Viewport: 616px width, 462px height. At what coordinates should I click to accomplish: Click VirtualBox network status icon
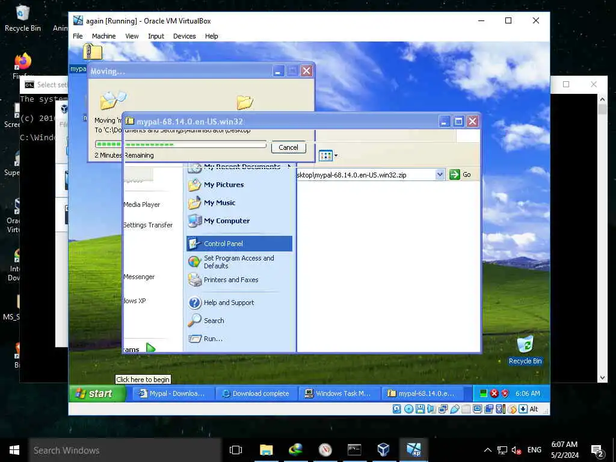[443, 409]
